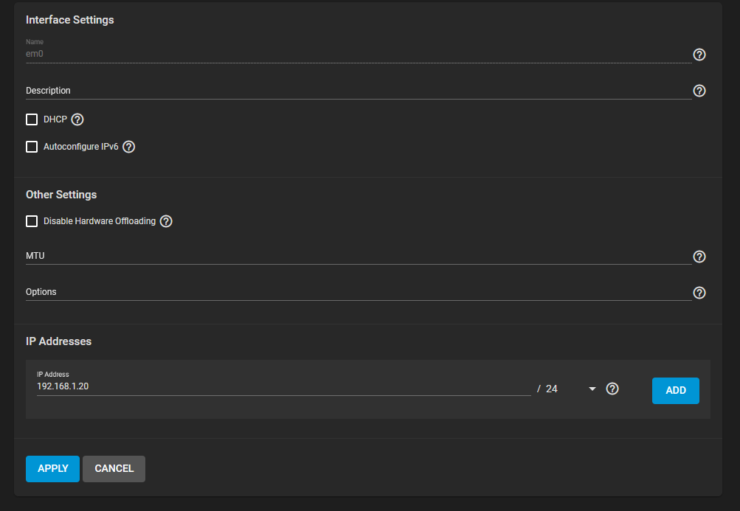Viewport: 740px width, 511px height.
Task: Apply the interface settings
Action: point(53,468)
